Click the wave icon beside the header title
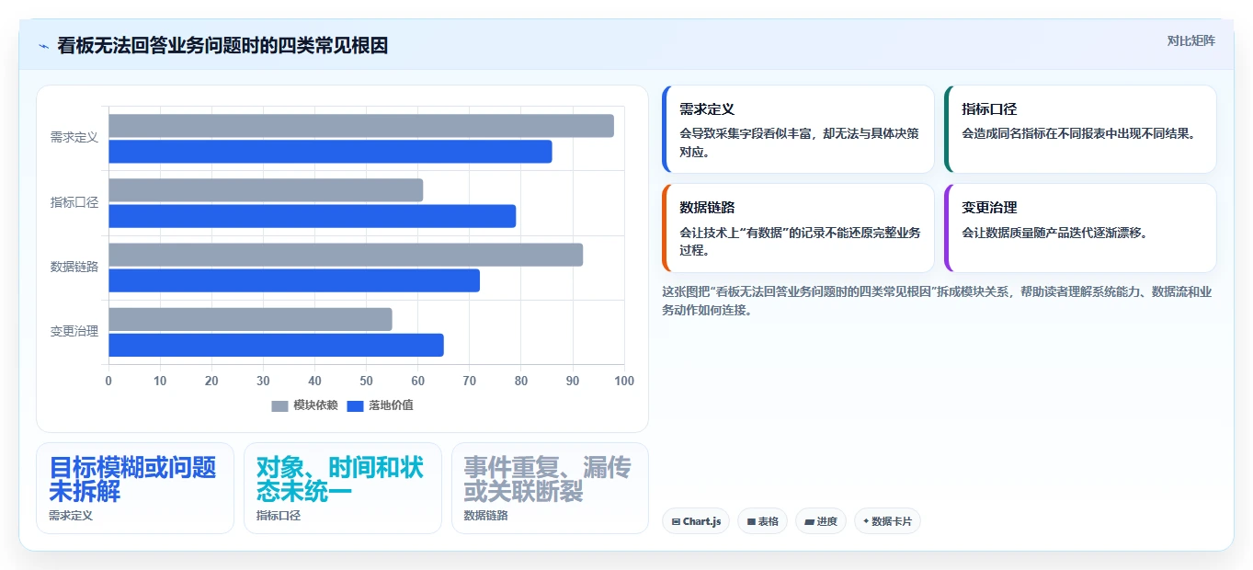The width and height of the screenshot is (1253, 570). tap(43, 46)
